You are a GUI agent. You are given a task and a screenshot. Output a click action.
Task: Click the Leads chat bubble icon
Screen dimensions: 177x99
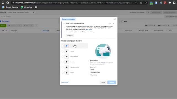point(67,62)
